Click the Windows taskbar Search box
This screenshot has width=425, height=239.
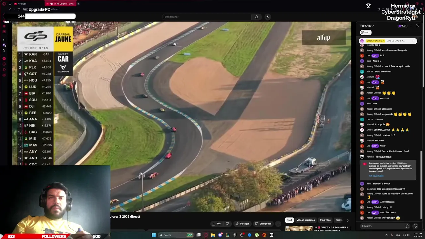(x=176, y=235)
